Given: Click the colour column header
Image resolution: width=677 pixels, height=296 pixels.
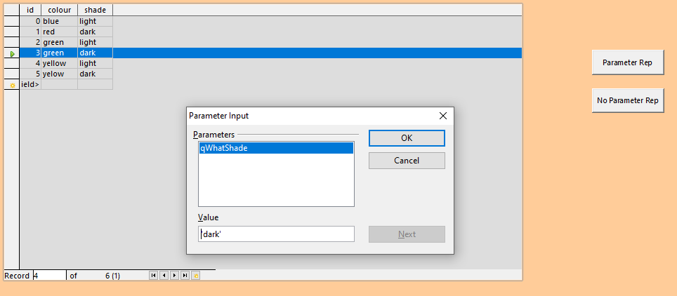Looking at the screenshot, I should (59, 10).
